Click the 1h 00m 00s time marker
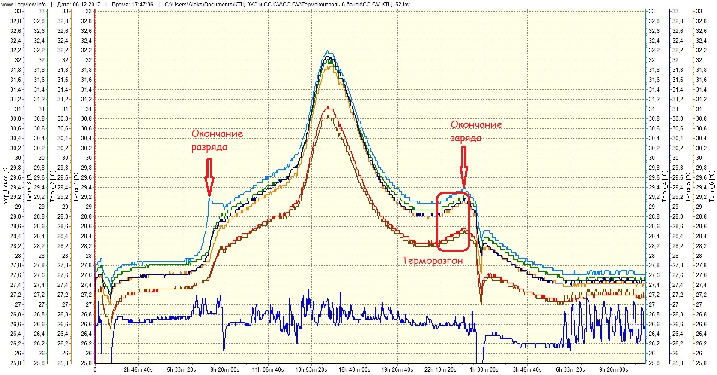This screenshot has height=375, width=717. [x=484, y=369]
